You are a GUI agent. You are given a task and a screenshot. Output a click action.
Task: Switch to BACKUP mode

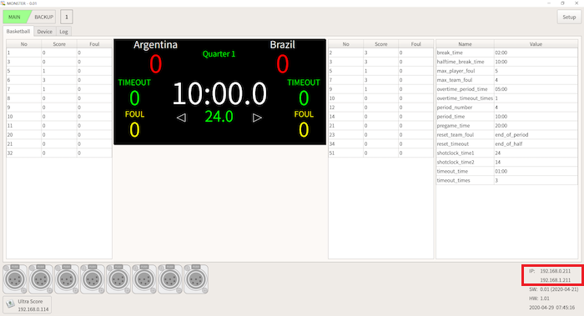(43, 17)
